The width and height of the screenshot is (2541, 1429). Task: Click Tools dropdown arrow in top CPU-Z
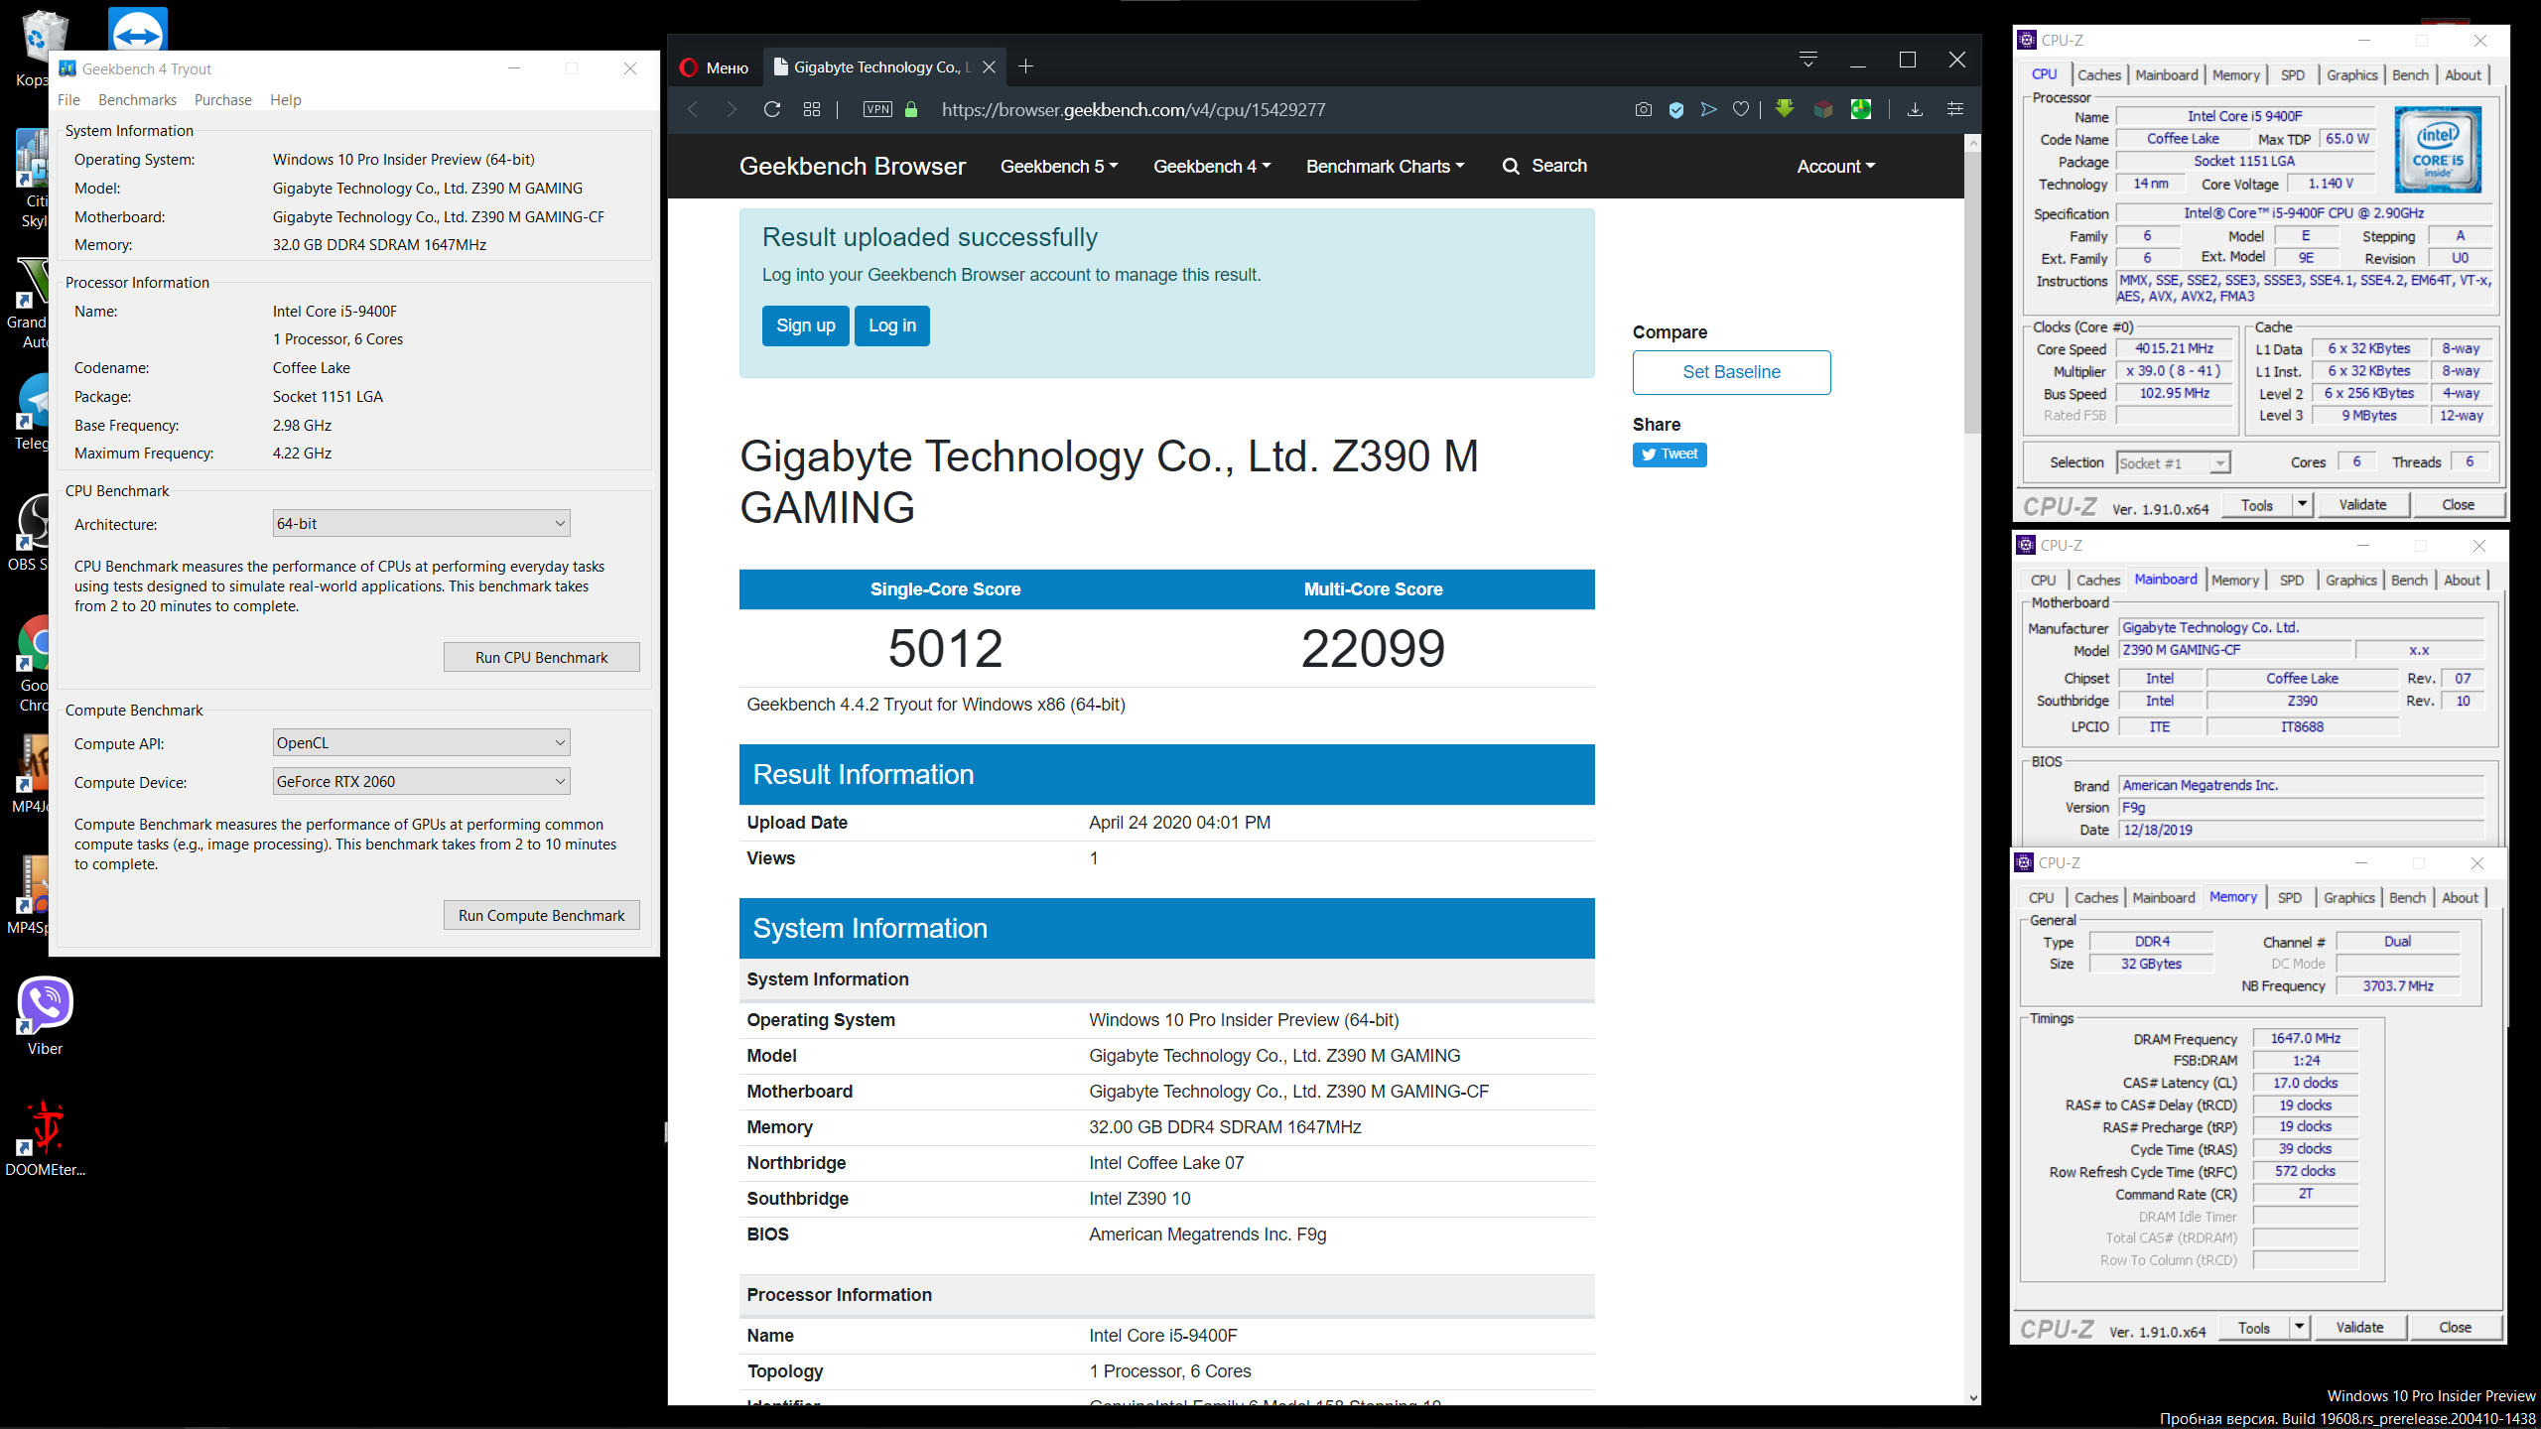coord(2302,505)
